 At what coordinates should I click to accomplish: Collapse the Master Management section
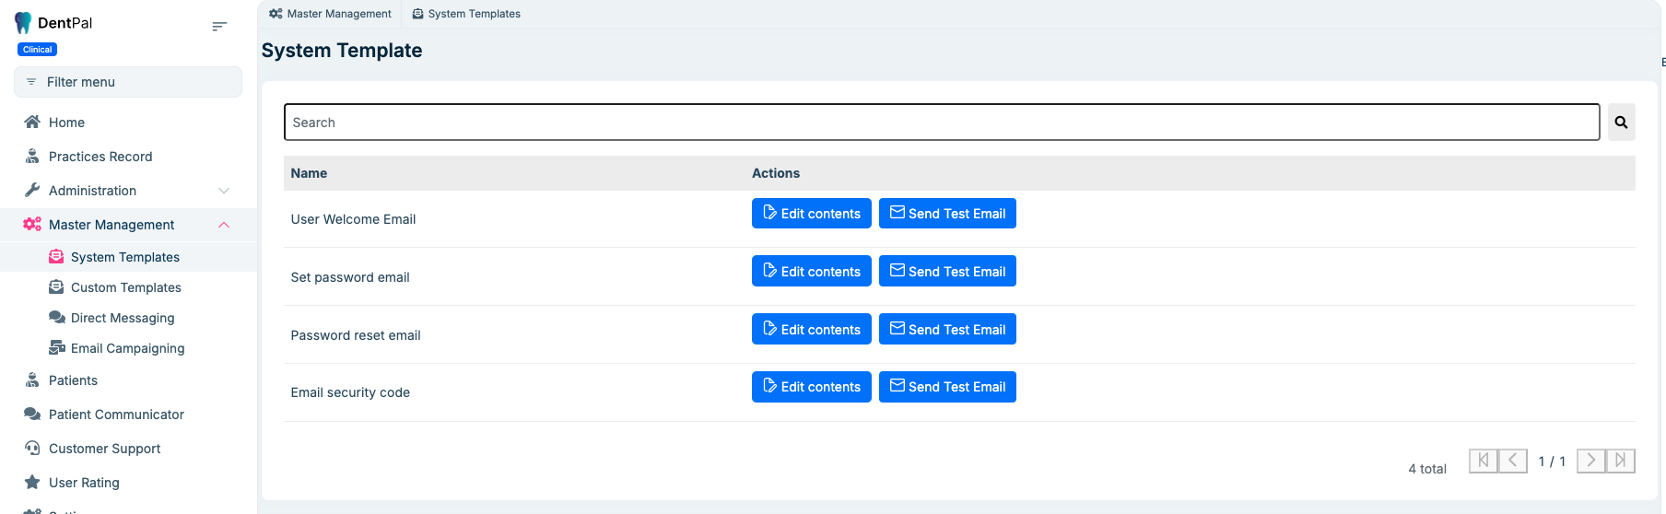click(223, 225)
